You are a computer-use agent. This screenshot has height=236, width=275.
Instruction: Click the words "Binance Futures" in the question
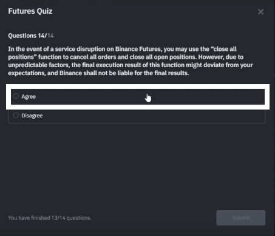(x=138, y=49)
